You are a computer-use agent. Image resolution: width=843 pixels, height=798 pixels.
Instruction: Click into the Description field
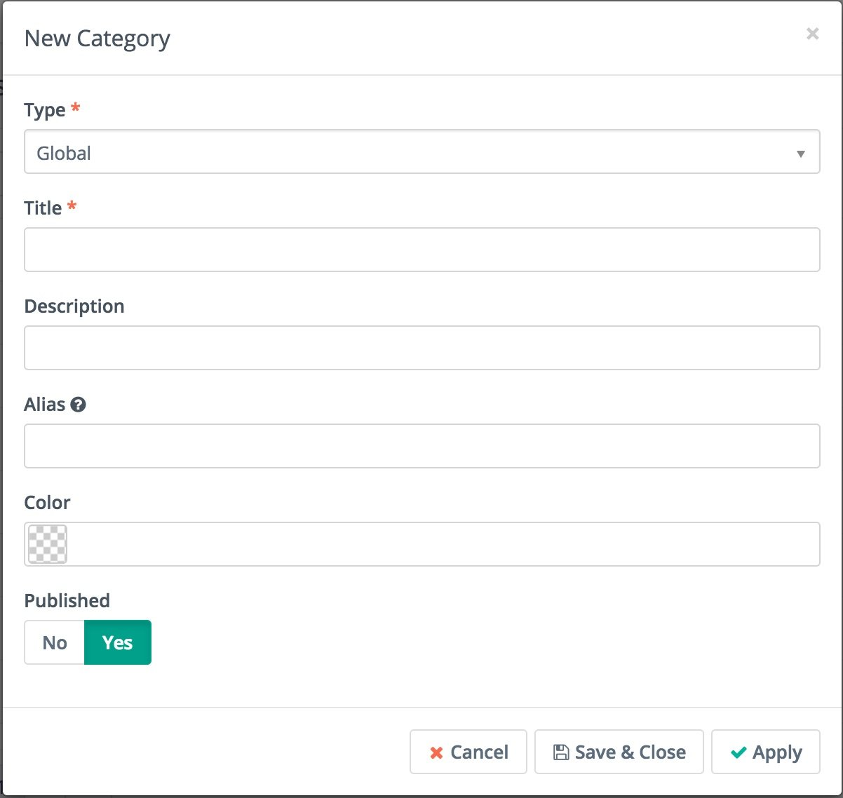421,348
